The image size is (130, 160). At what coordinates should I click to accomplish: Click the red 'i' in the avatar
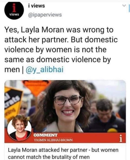(14, 7)
